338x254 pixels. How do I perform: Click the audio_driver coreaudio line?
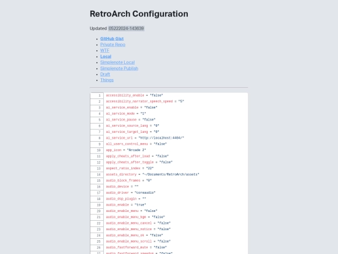[131, 193]
